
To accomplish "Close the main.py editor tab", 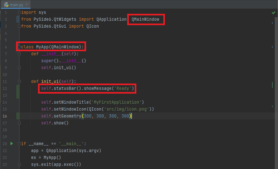I will tap(27, 4).
